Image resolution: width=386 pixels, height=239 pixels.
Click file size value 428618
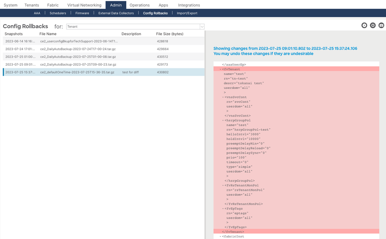pos(162,41)
